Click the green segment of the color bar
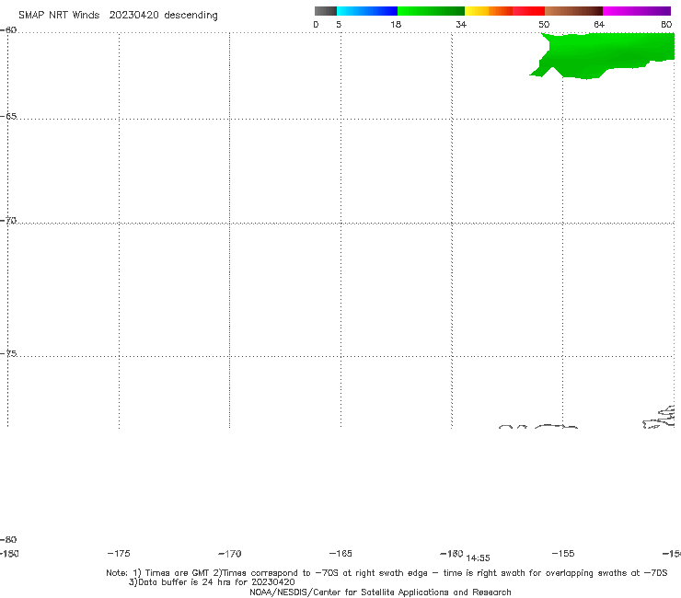 click(431, 11)
